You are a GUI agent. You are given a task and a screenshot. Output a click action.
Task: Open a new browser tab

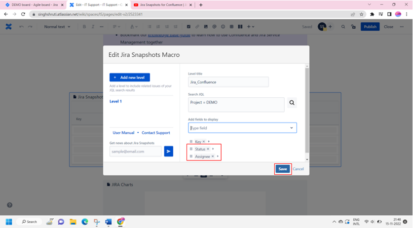point(201,5)
